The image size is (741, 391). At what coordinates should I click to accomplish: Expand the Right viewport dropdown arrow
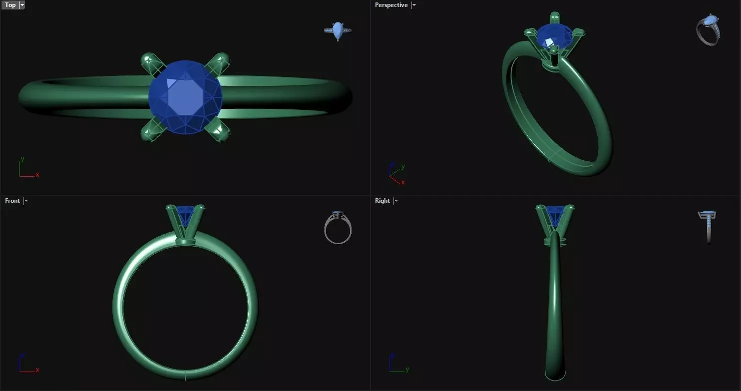pyautogui.click(x=396, y=201)
